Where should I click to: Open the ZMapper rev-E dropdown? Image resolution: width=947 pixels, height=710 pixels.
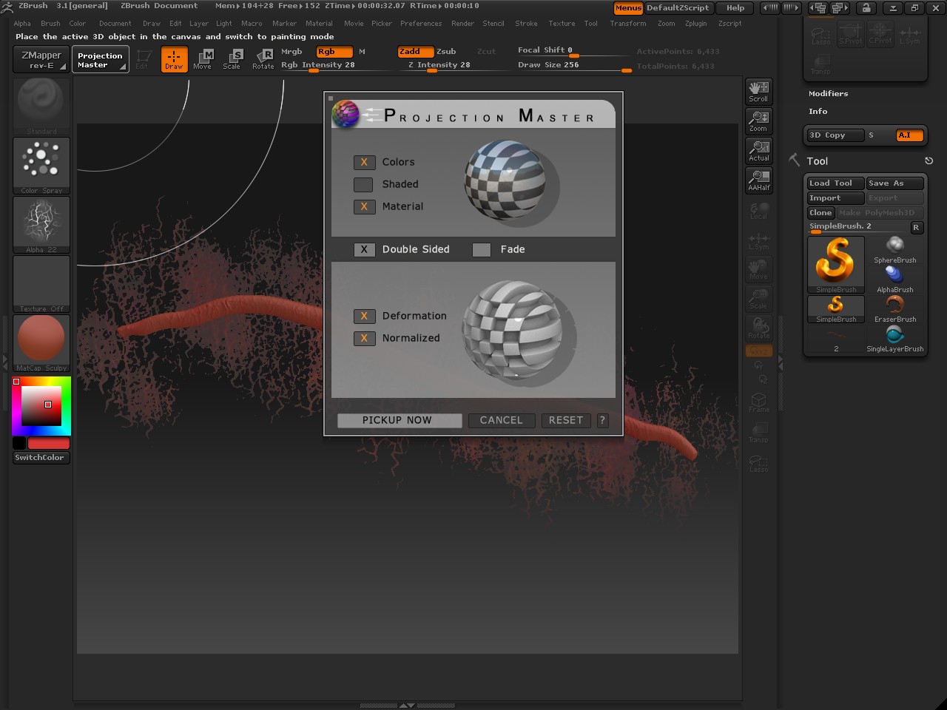(x=41, y=60)
